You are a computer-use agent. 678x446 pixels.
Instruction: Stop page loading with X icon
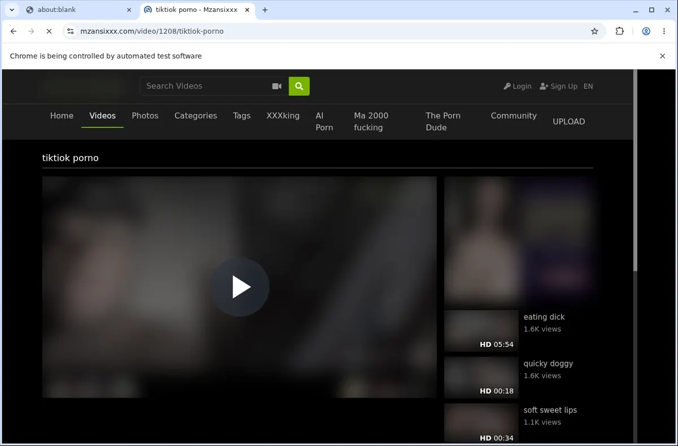pos(49,31)
